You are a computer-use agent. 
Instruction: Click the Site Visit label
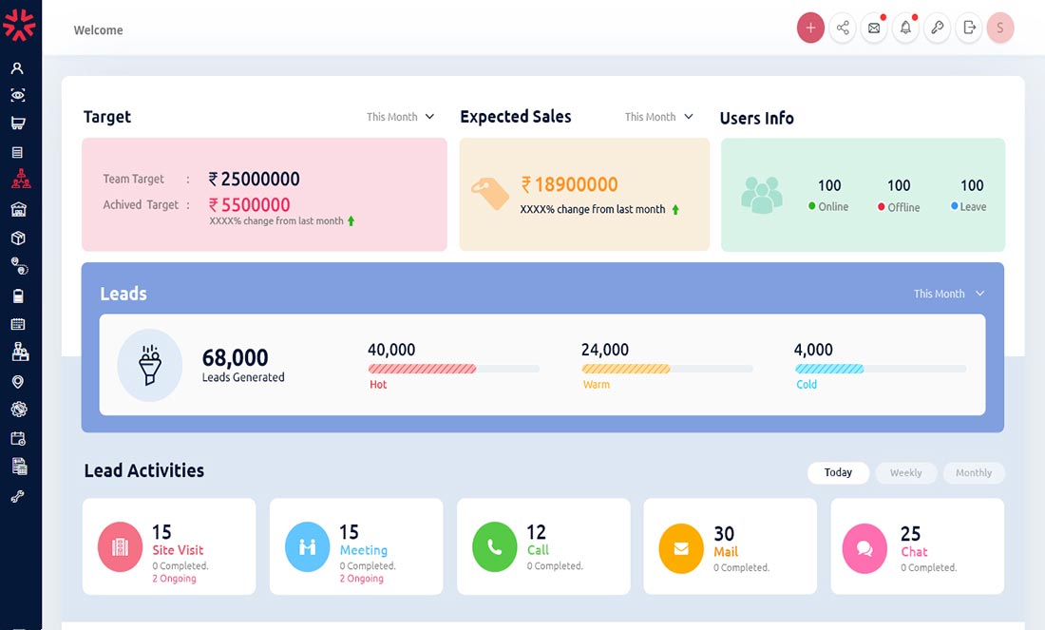(178, 550)
